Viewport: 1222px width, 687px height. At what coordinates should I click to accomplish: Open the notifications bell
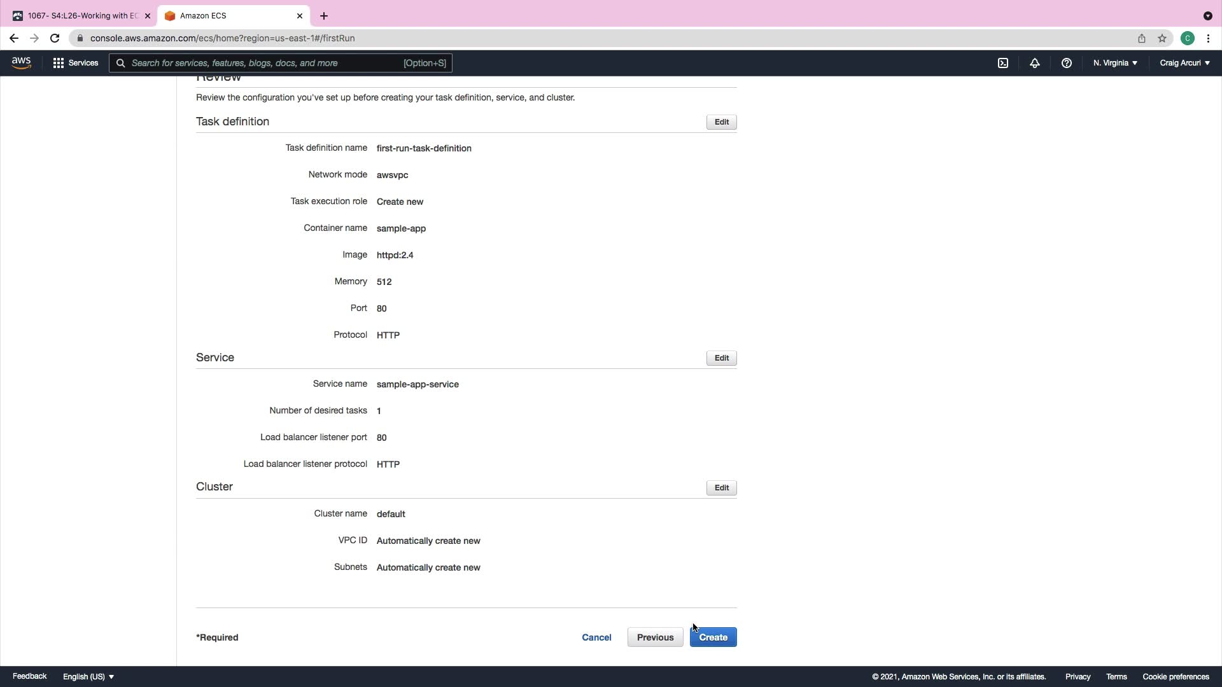[x=1035, y=63]
